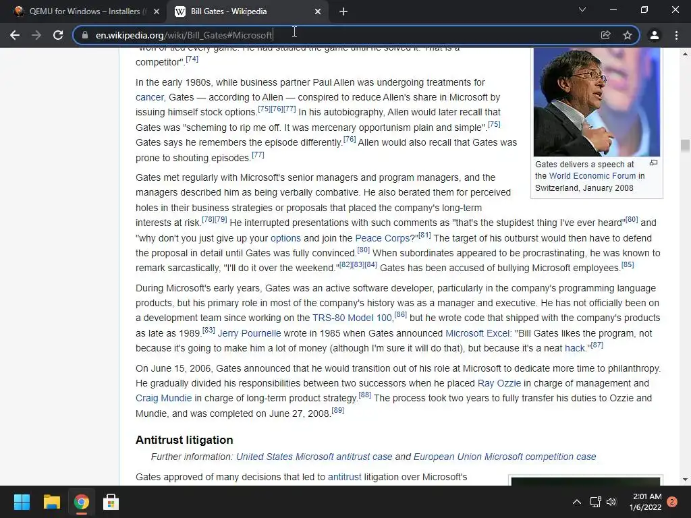Image resolution: width=691 pixels, height=518 pixels.
Task: Open Microsoft Store from taskbar
Action: point(111,502)
